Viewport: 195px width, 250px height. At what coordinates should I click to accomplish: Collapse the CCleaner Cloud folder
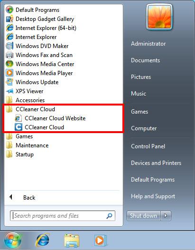pyautogui.click(x=30, y=109)
